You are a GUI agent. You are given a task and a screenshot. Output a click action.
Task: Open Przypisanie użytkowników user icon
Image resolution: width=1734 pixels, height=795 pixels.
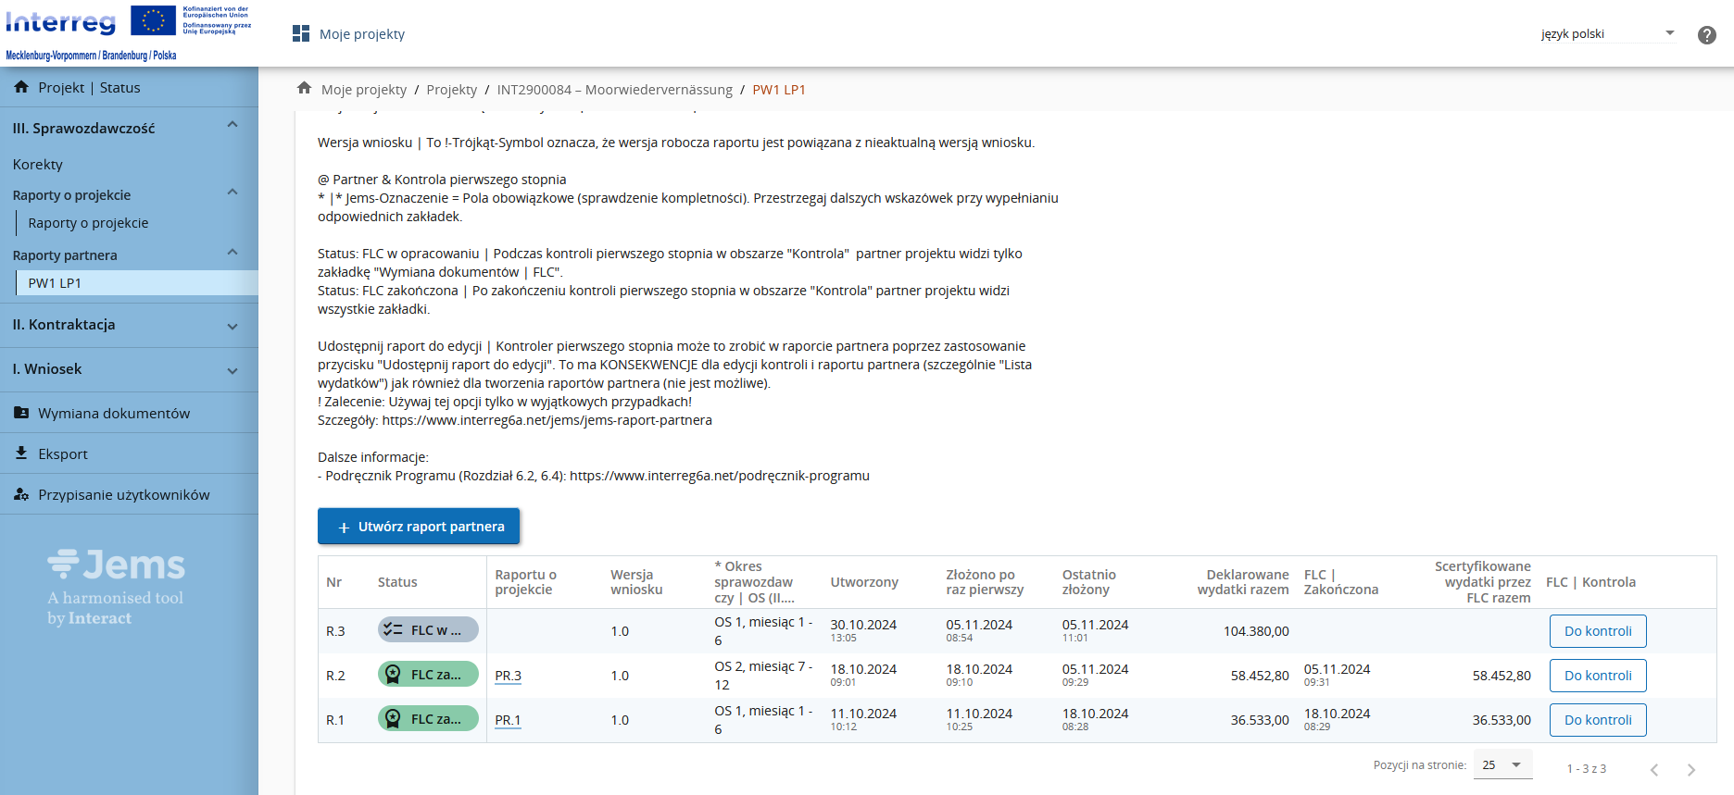(x=21, y=494)
